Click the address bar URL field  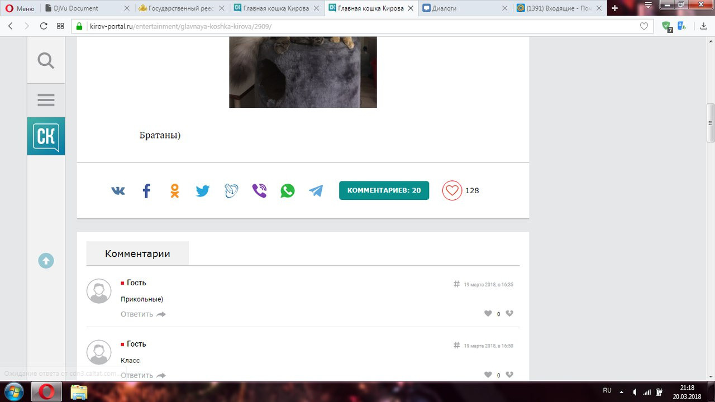(357, 26)
